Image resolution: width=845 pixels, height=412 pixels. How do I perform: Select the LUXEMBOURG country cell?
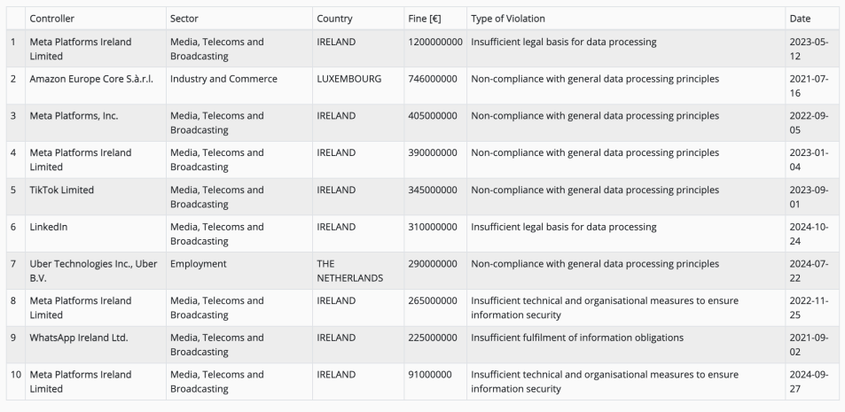coord(349,79)
